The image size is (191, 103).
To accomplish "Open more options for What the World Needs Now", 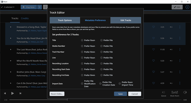I will [180, 61].
